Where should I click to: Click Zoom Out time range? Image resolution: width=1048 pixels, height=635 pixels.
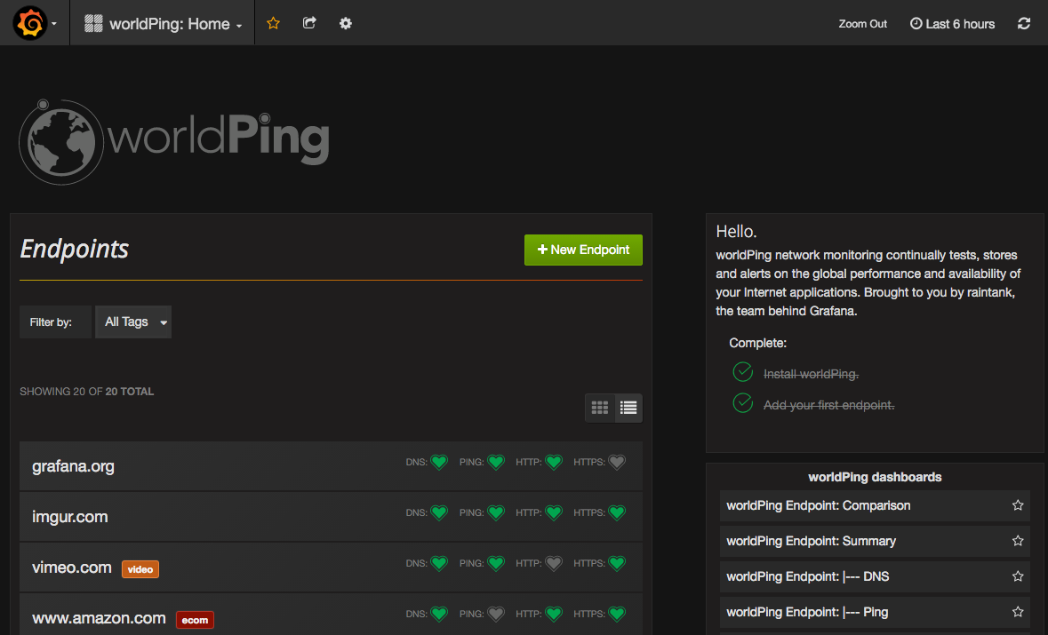click(862, 24)
